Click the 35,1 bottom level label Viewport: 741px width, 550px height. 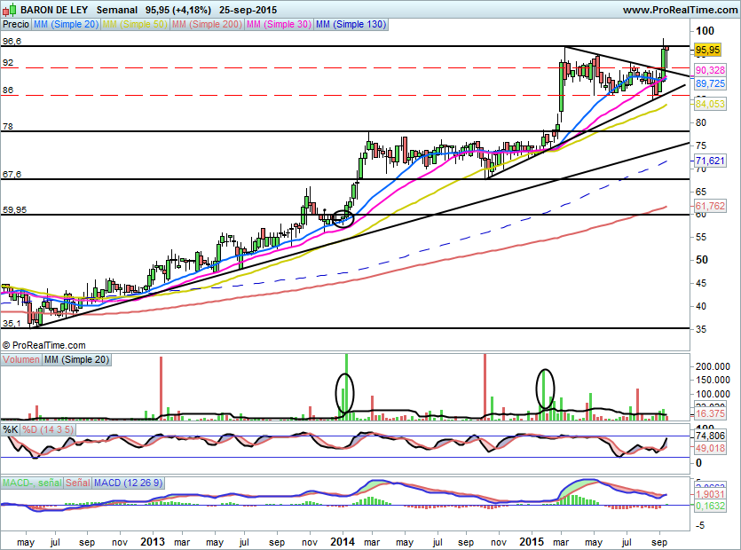[x=12, y=324]
